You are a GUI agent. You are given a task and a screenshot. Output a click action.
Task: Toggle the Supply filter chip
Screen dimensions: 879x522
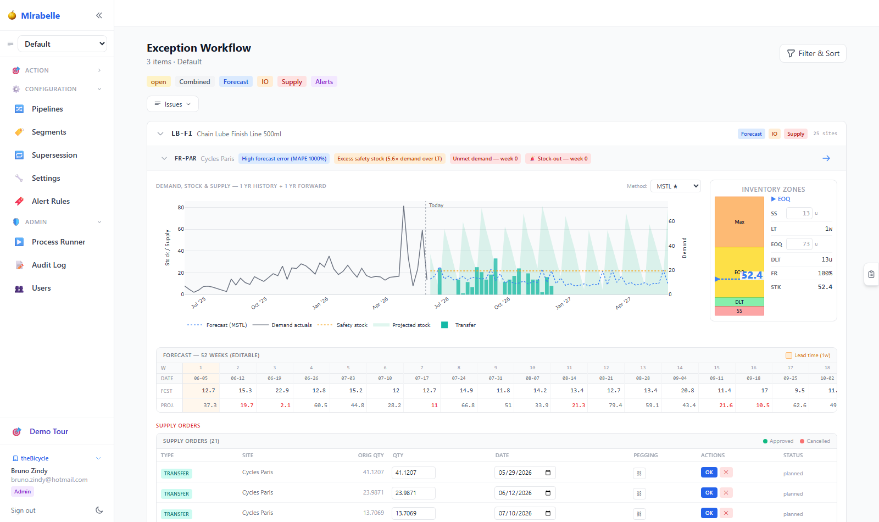(292, 82)
